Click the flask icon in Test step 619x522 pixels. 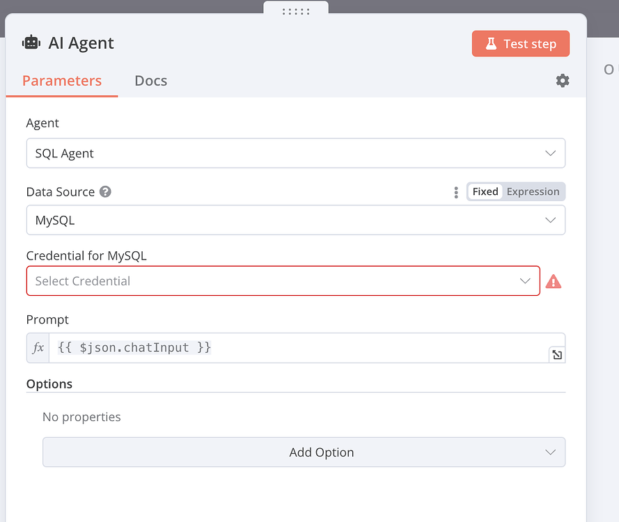click(492, 43)
